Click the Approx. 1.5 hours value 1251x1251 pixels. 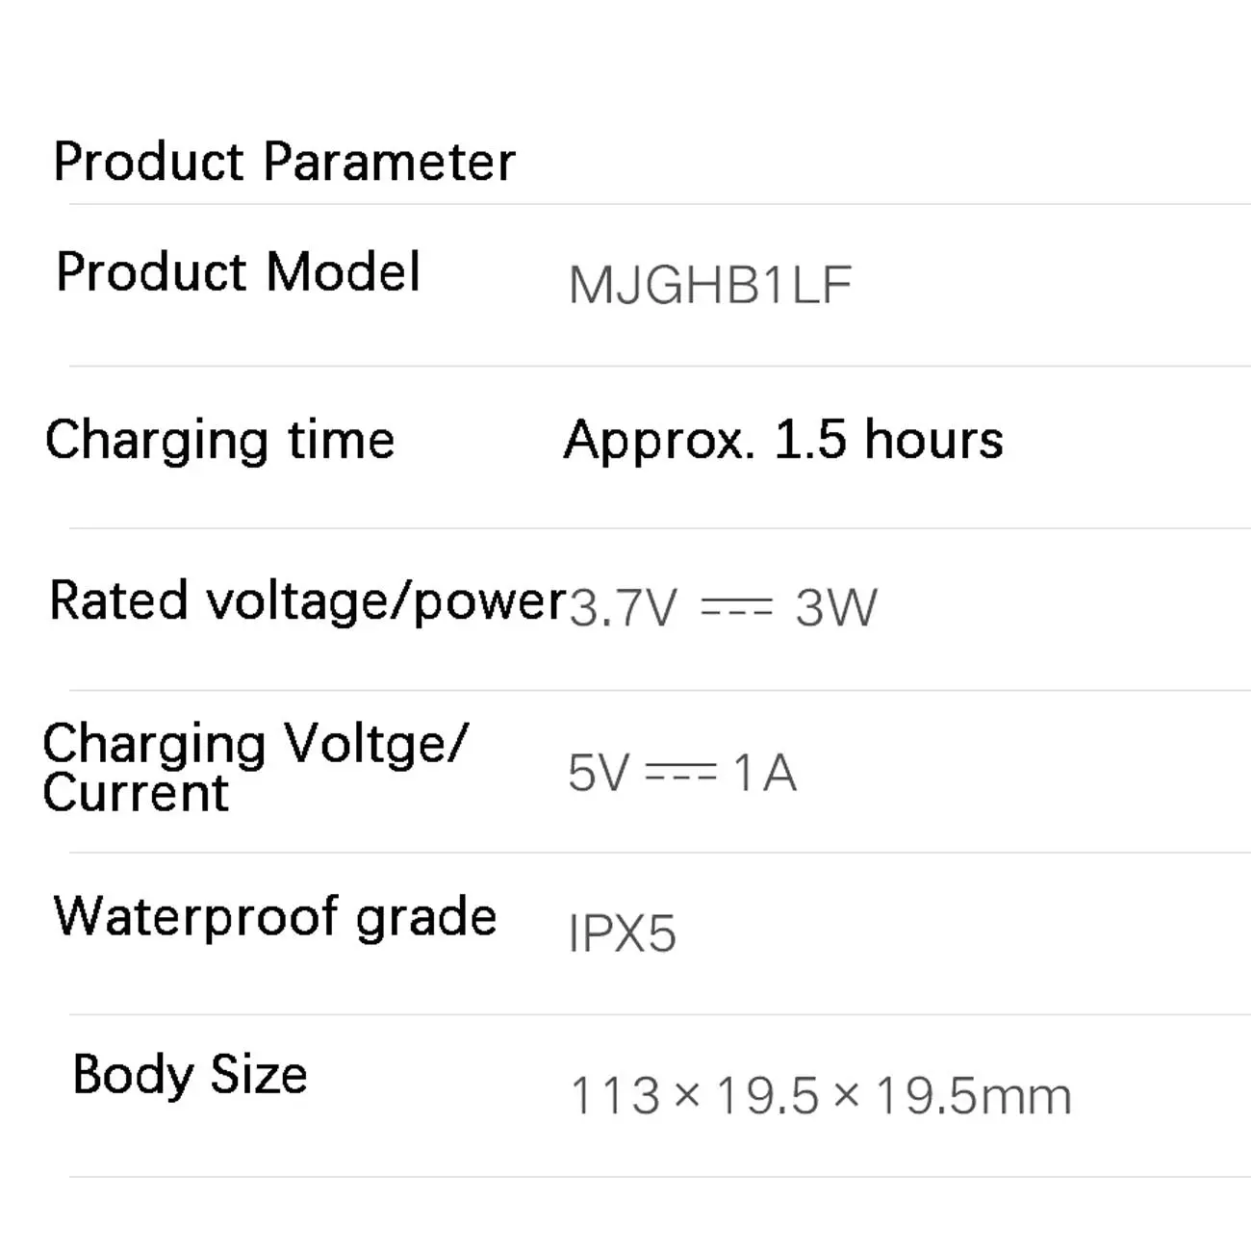point(782,441)
